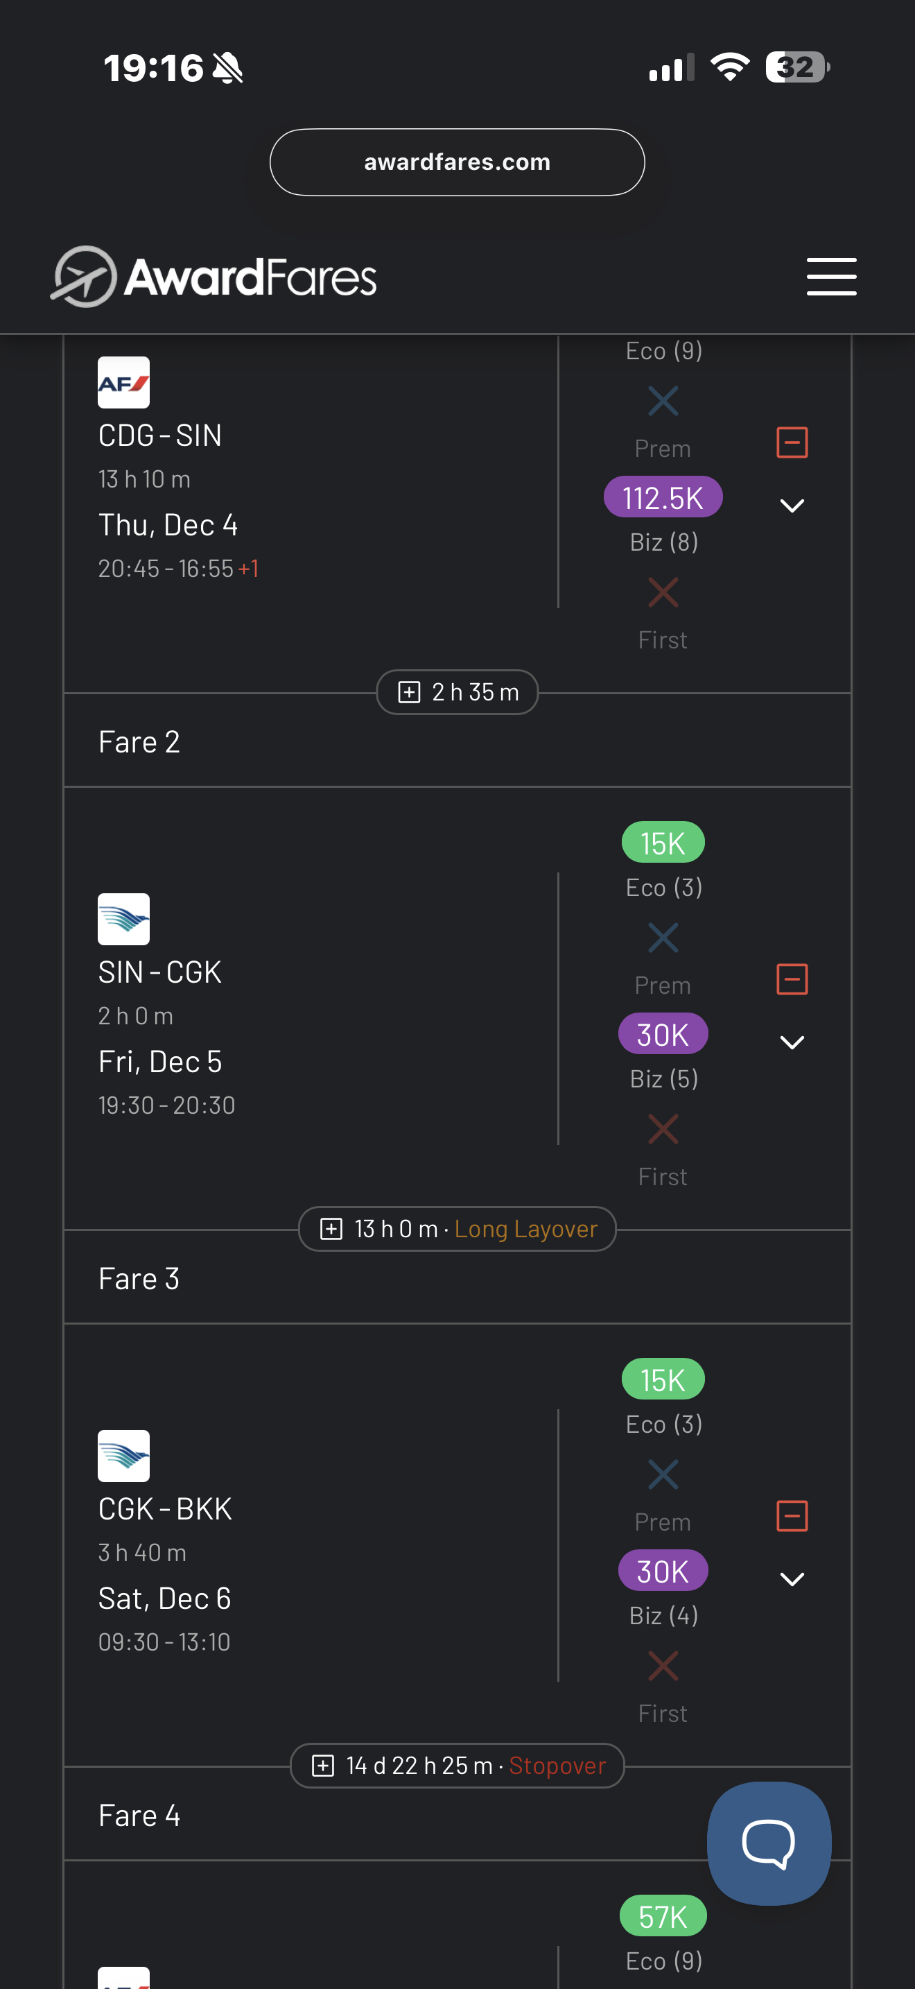Toggle the red minus box on CDG - SIN
The height and width of the screenshot is (1989, 915).
point(792,442)
